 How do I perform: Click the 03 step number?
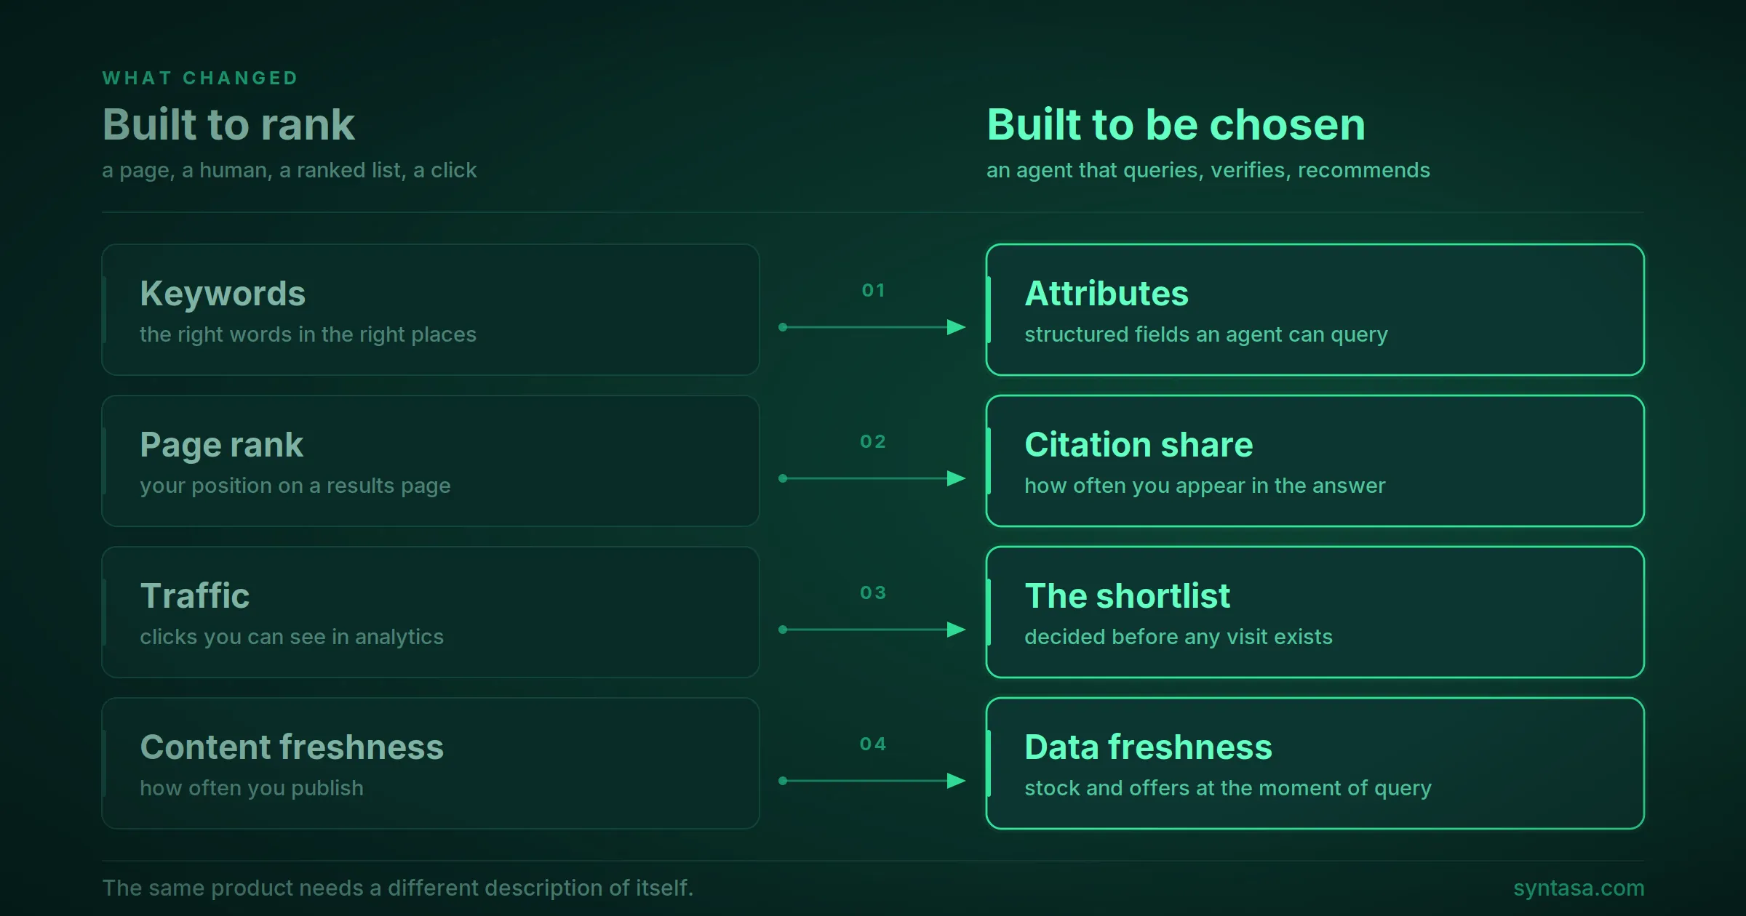873,592
